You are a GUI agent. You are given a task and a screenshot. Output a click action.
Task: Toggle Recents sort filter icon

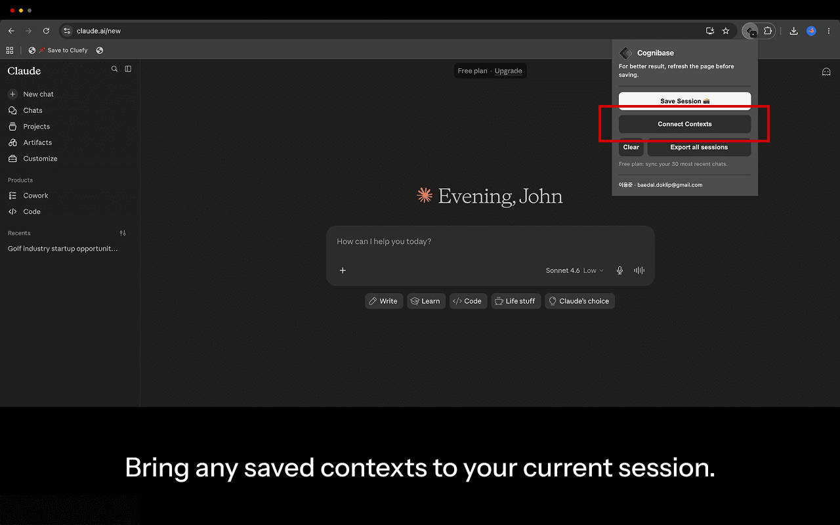click(123, 233)
